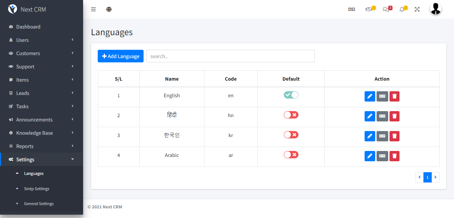The width and height of the screenshot is (454, 218).
Task: Click the pencil edit icon for English
Action: pos(370,96)
